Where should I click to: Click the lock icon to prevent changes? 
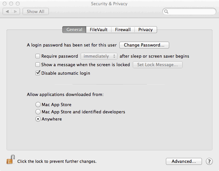pyautogui.click(x=10, y=160)
